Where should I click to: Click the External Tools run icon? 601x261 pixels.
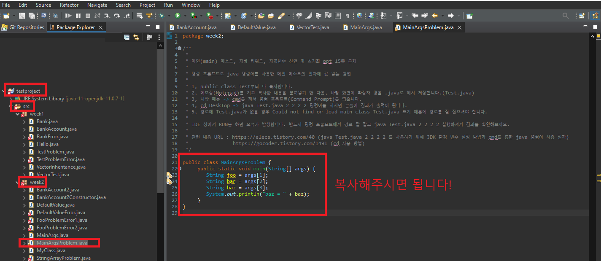tap(209, 16)
